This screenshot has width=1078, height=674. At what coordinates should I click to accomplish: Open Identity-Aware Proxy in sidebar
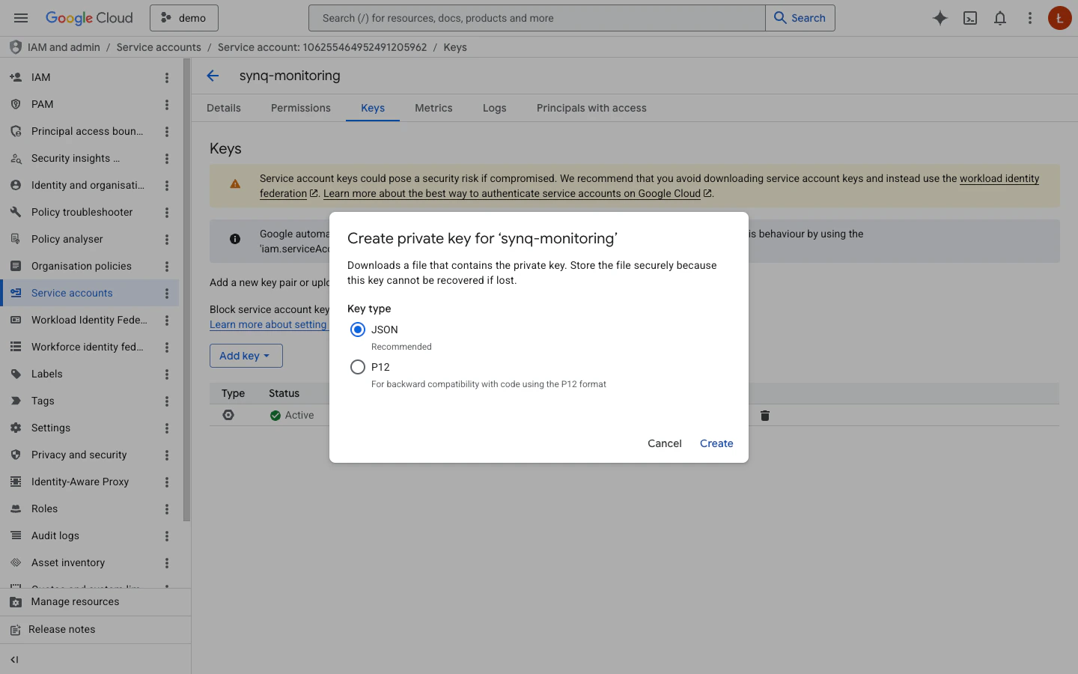tap(80, 482)
